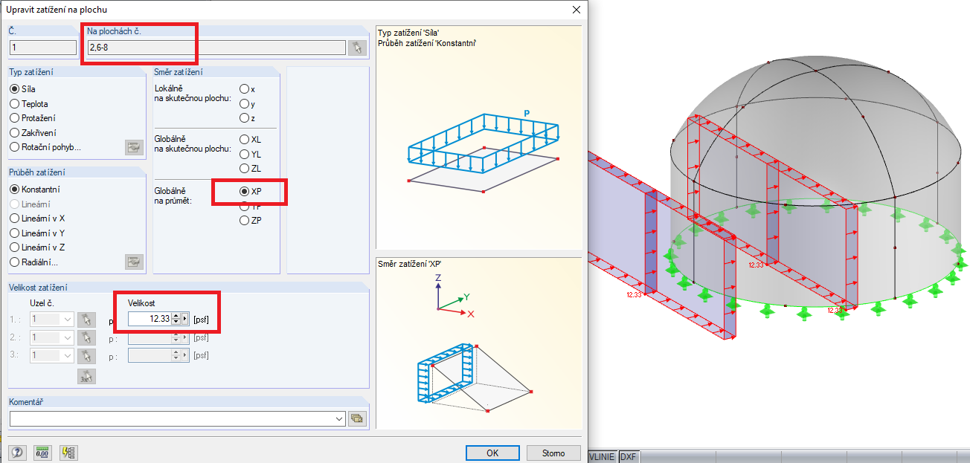
Task: Select the 3x multiple node picker icon
Action: 86,376
